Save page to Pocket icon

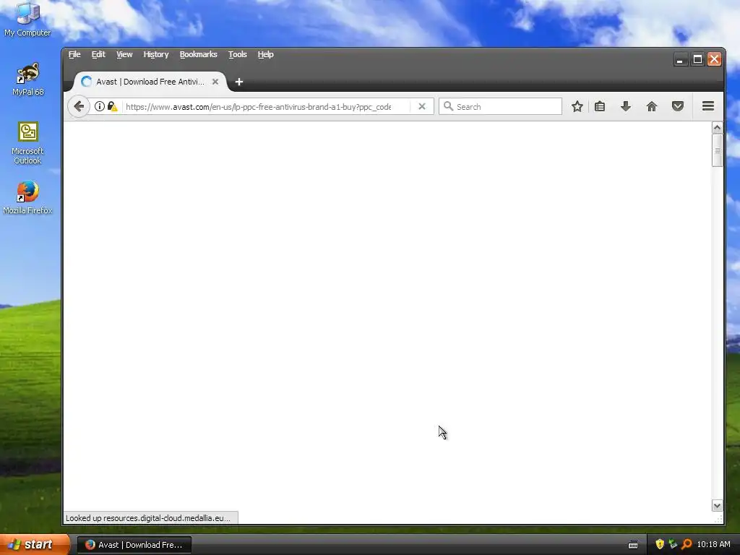[678, 107]
